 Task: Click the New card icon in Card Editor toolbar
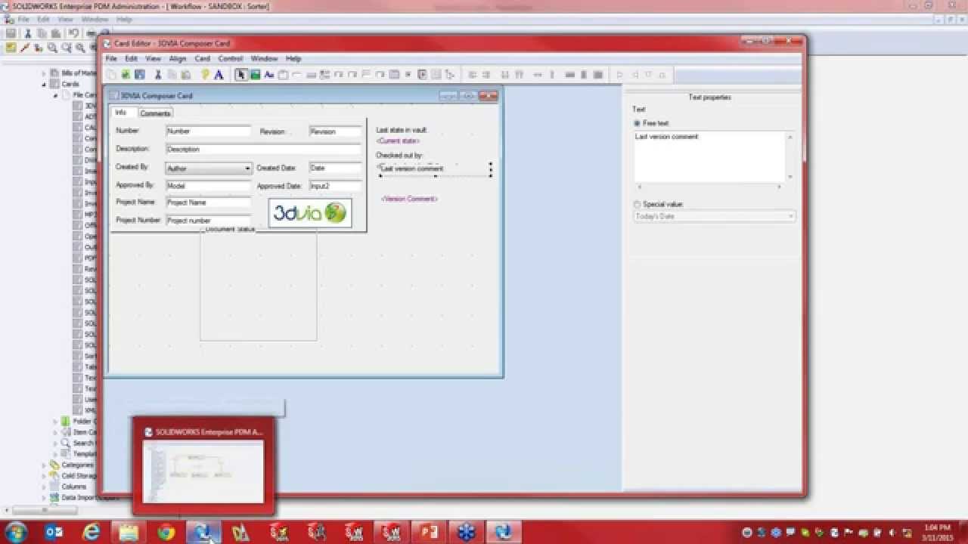coord(113,75)
